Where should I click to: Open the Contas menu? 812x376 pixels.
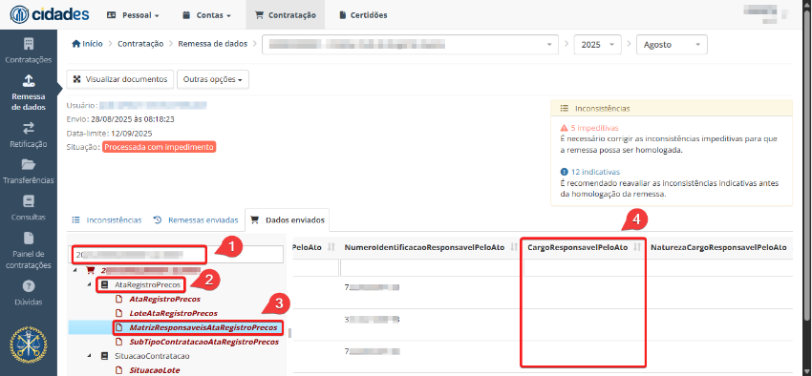click(x=206, y=15)
